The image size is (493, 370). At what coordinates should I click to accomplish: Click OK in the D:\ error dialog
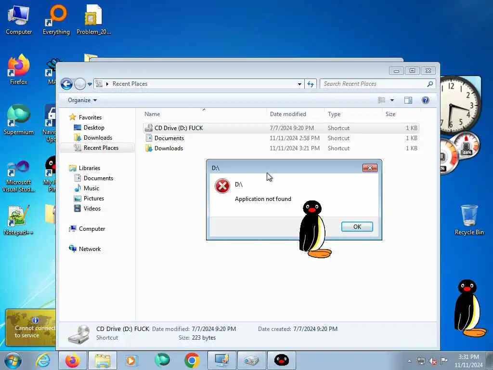[357, 227]
